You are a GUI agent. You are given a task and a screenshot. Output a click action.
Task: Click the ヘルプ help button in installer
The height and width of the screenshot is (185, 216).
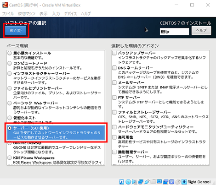pyautogui.click(x=201, y=31)
